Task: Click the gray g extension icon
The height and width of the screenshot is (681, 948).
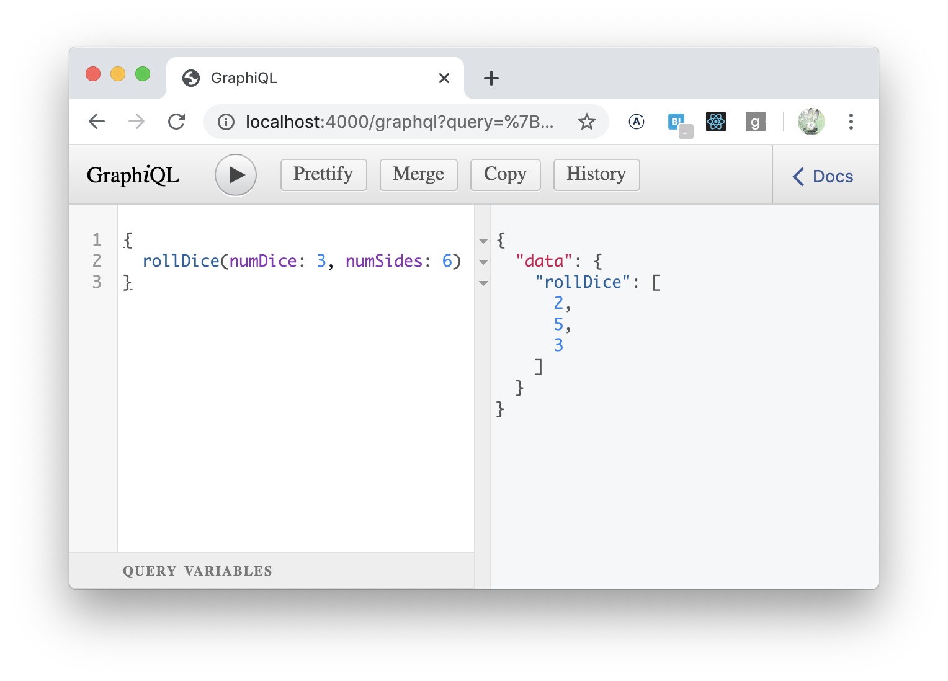Action: click(755, 122)
